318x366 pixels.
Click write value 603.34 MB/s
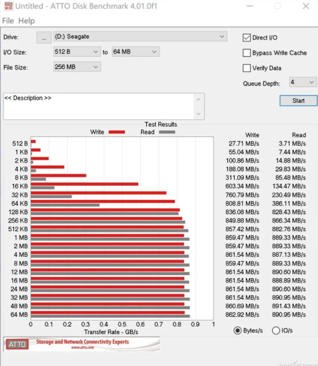click(x=242, y=186)
